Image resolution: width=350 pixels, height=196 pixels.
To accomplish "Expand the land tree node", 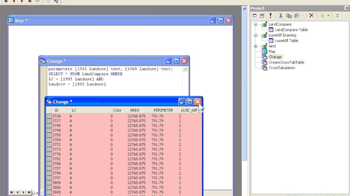I will point(255,46).
